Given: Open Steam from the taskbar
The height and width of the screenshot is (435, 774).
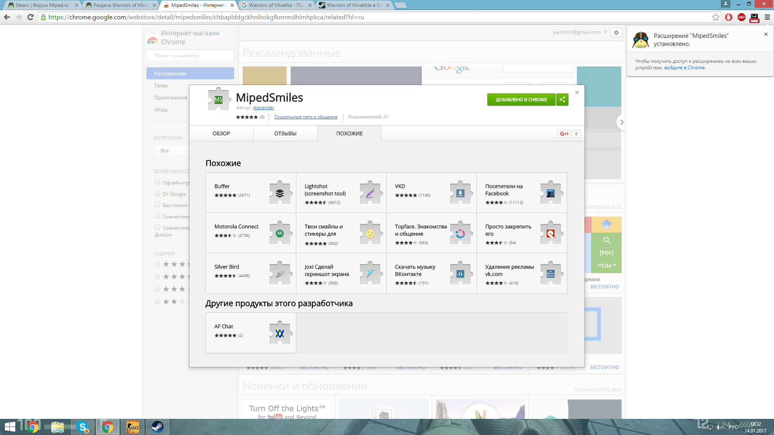Looking at the screenshot, I should tap(158, 427).
